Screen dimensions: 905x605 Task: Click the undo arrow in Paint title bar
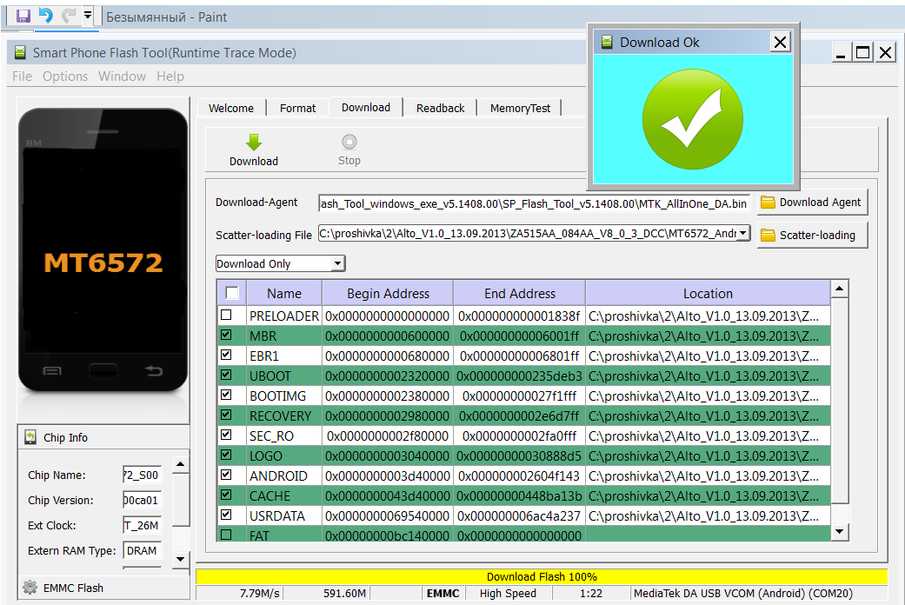click(46, 16)
